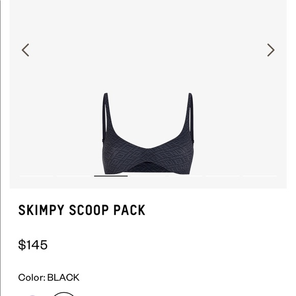Jump to fifth gallery slide indicator

185,176
